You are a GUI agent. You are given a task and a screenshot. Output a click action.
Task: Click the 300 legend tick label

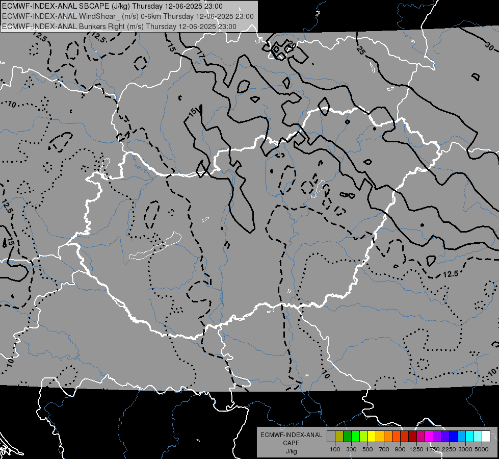pyautogui.click(x=351, y=449)
